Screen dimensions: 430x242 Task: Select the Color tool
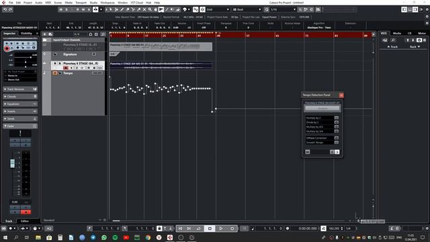[177, 9]
